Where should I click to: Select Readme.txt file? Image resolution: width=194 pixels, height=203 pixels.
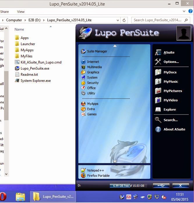pyautogui.click(x=27, y=75)
